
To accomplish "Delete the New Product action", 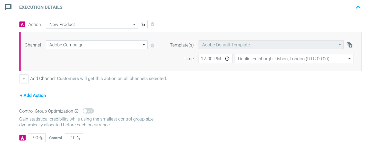I will pos(153,24).
